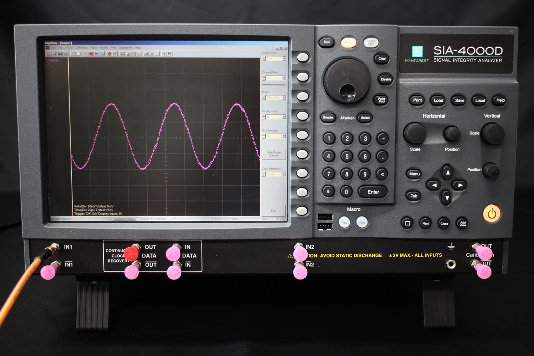Push the Macro Rec button
This screenshot has height=356, width=534.
344,222
